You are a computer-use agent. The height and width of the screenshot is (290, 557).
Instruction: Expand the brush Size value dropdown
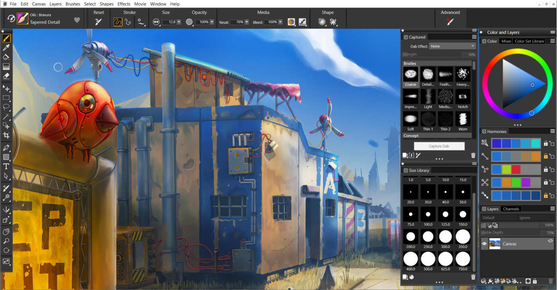(179, 22)
